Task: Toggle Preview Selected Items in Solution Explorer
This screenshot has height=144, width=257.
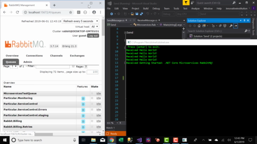Action: pyautogui.click(x=236, y=26)
